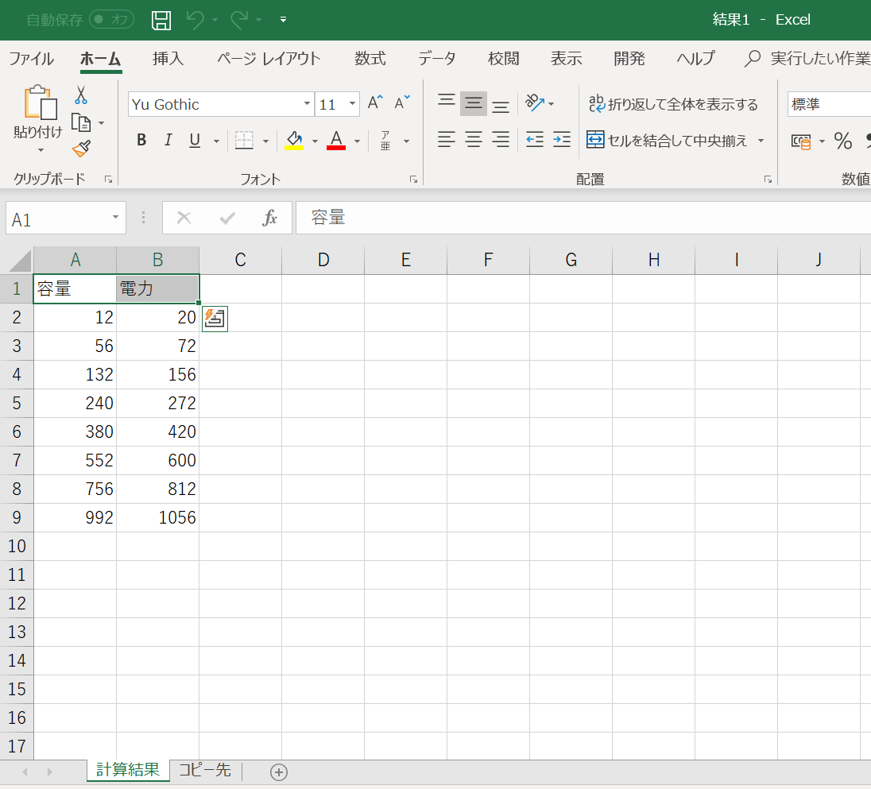Open the Yu Gothic font name dropdown

(x=307, y=104)
